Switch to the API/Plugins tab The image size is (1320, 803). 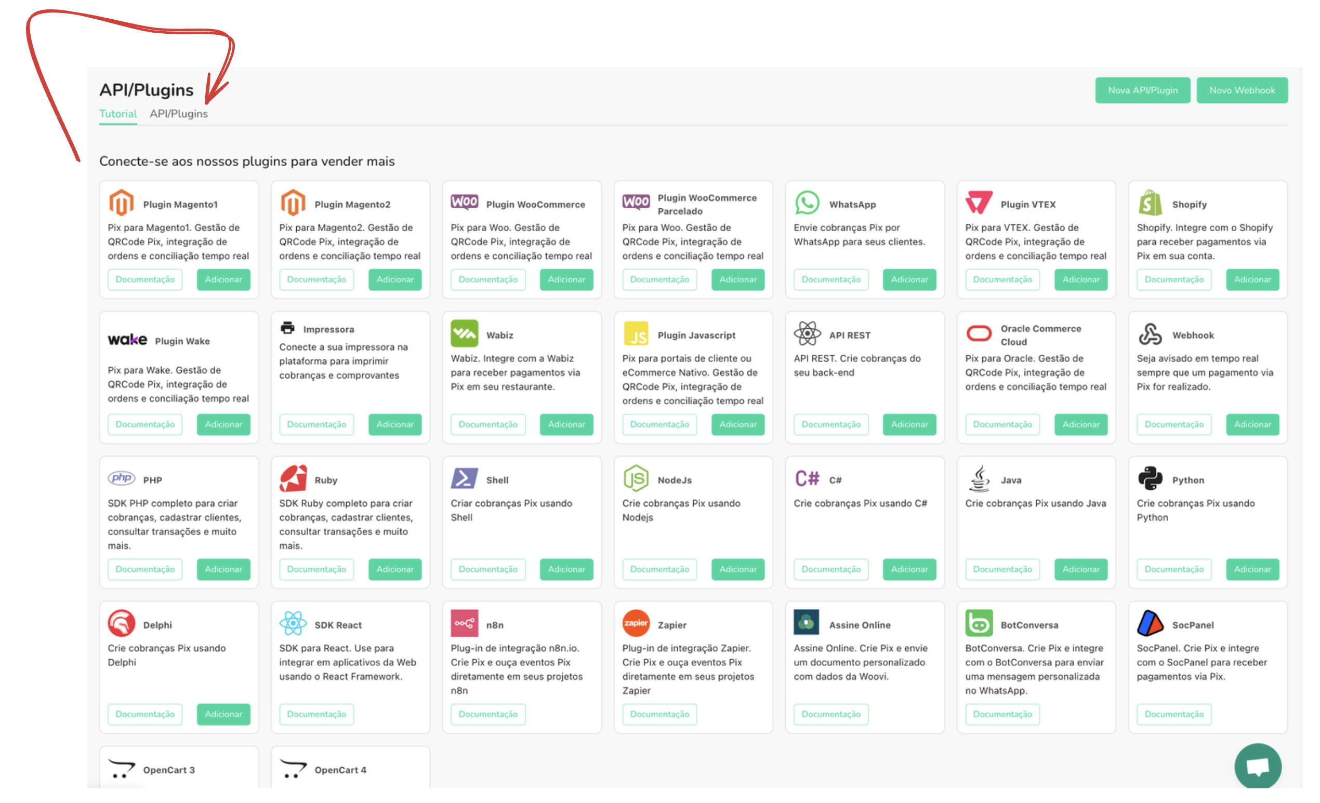tap(178, 114)
